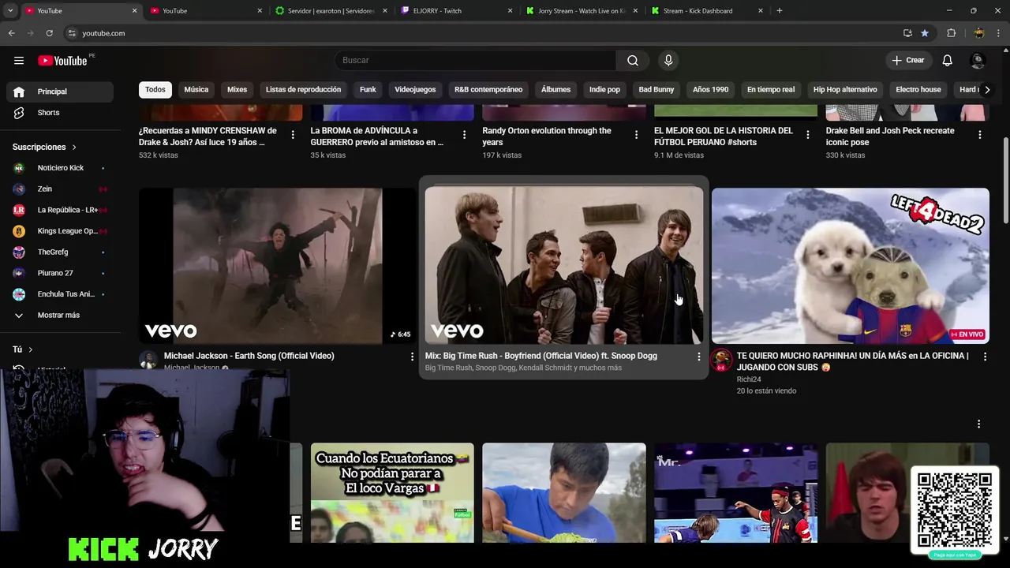Bookmark page with star icon
The width and height of the screenshot is (1010, 568).
click(925, 33)
